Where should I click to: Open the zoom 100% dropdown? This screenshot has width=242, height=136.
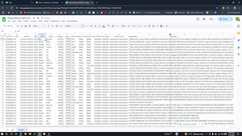tap(36, 26)
